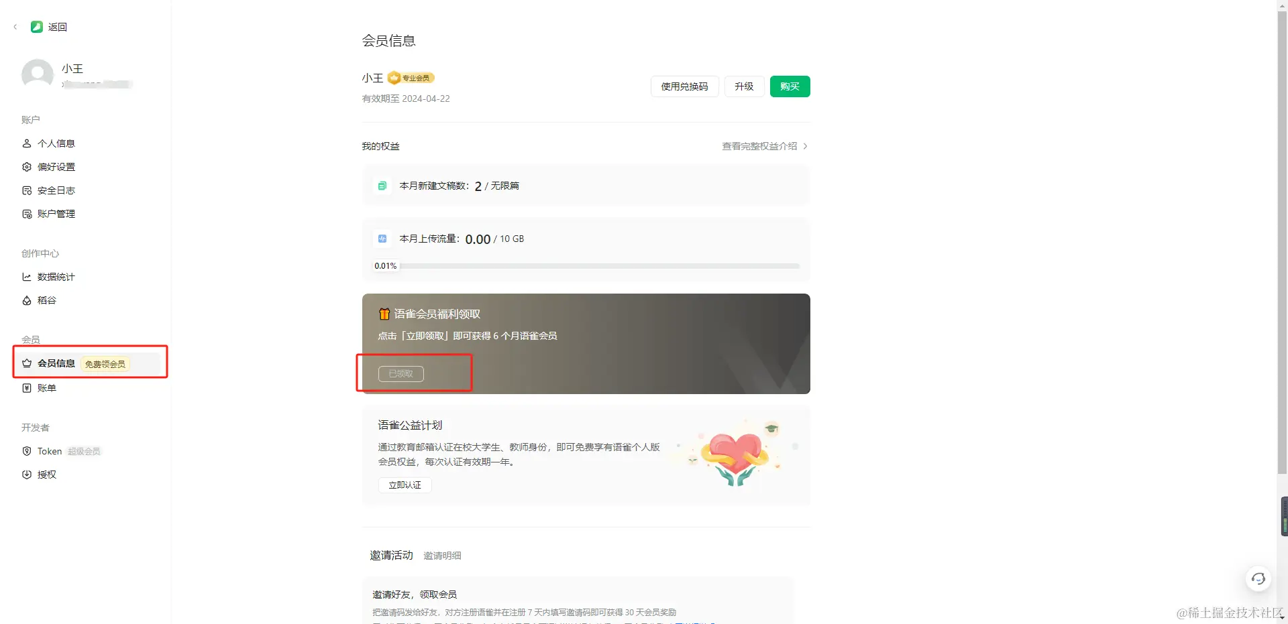The image size is (1288, 624).
Task: Select 安全日志 in sidebar
Action: (x=56, y=190)
